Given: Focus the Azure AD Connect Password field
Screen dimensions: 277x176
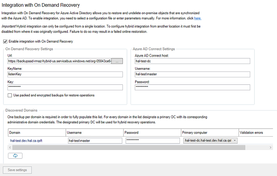Looking at the screenshot, I should 192,87.
